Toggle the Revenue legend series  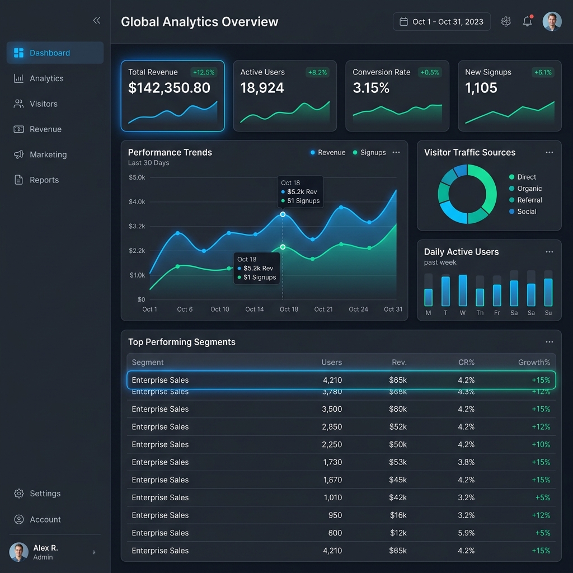tap(328, 152)
